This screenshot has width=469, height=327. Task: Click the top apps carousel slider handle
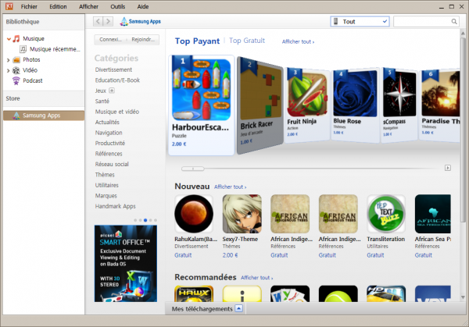tap(188, 168)
